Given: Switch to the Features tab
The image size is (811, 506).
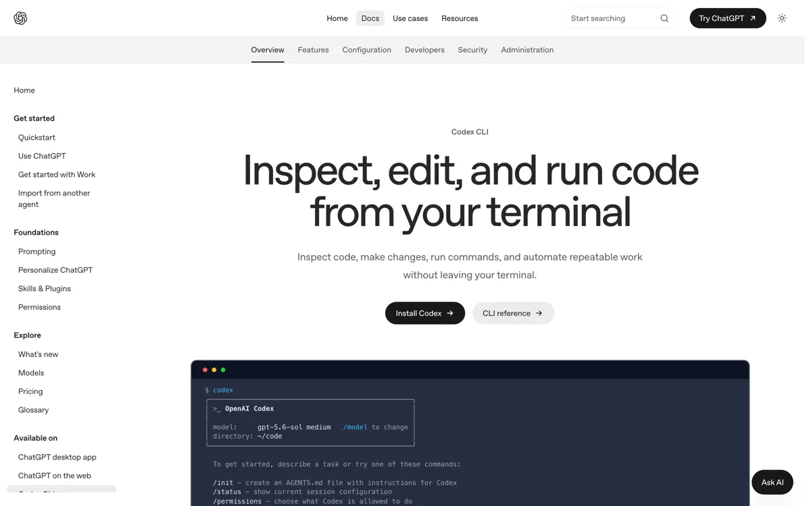Looking at the screenshot, I should coord(314,50).
